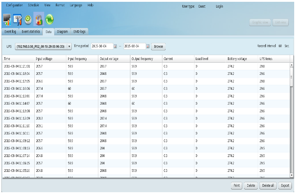This screenshot has width=296, height=194.
Task: Open the end date calendar picker
Action: point(148,46)
